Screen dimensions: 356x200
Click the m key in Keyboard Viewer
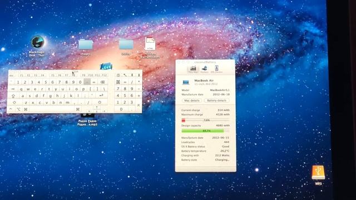tap(67, 103)
